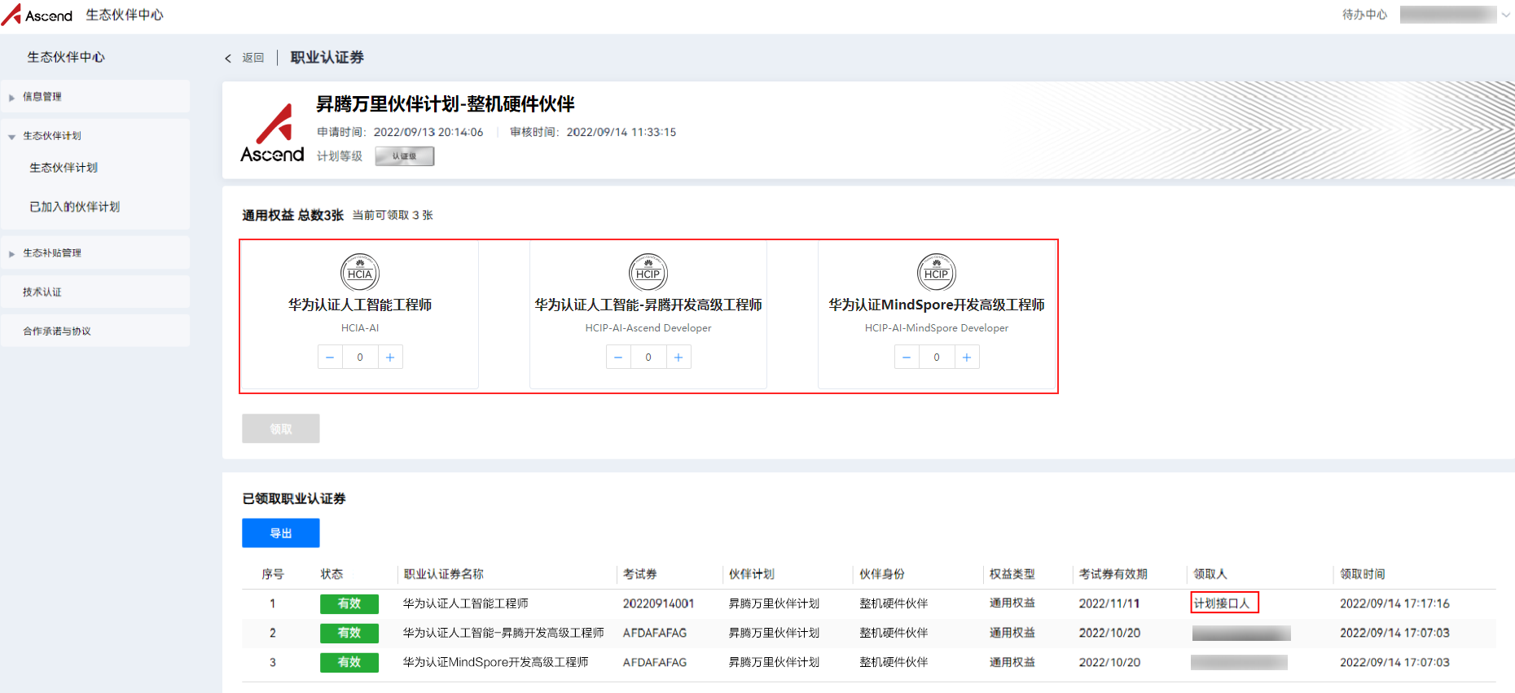The image size is (1515, 693).
Task: Click 权益类型 column header
Action: [1012, 574]
